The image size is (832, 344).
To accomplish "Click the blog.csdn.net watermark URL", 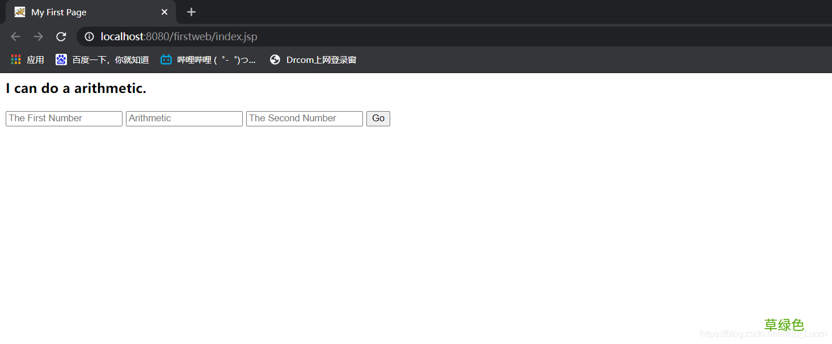I will (763, 334).
